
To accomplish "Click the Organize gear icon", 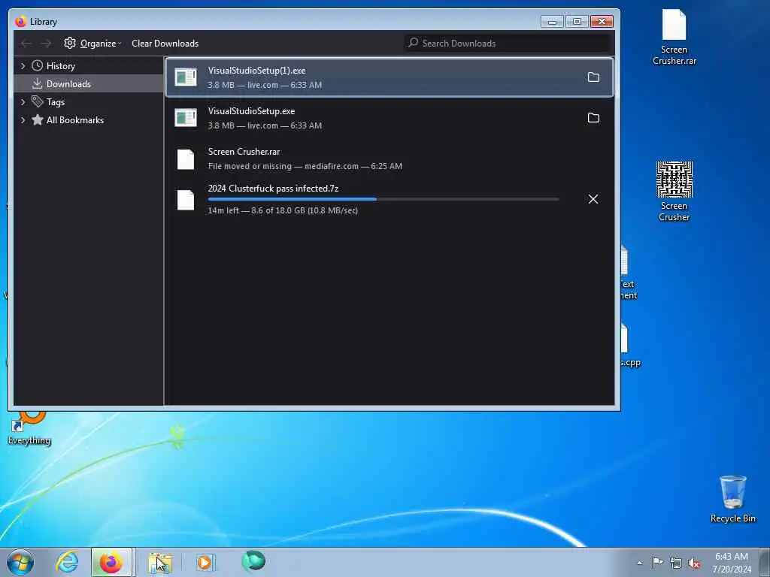I will coord(70,43).
